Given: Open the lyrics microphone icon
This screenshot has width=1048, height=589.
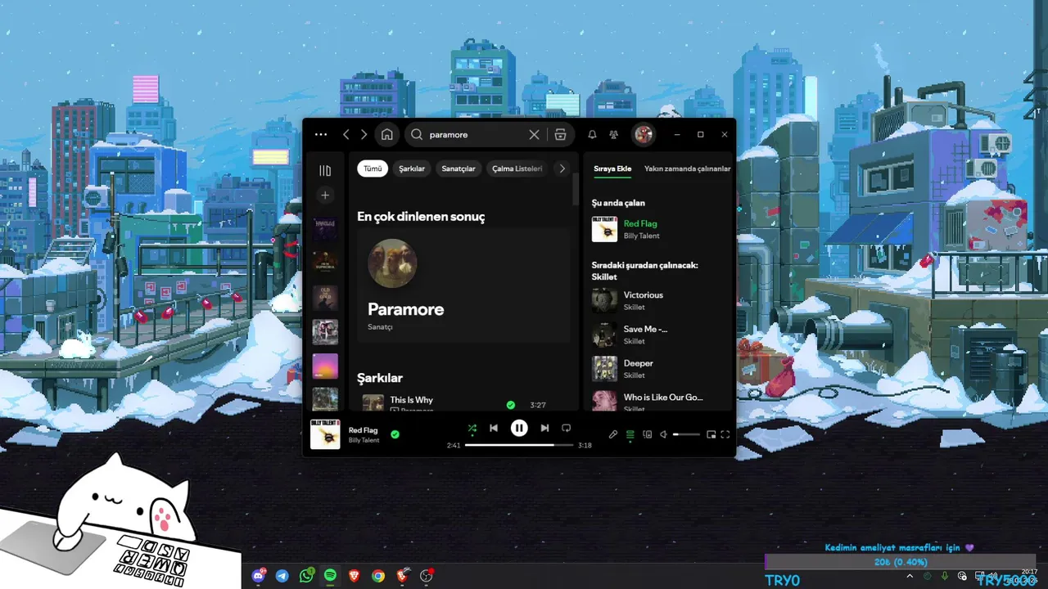Looking at the screenshot, I should click(612, 434).
